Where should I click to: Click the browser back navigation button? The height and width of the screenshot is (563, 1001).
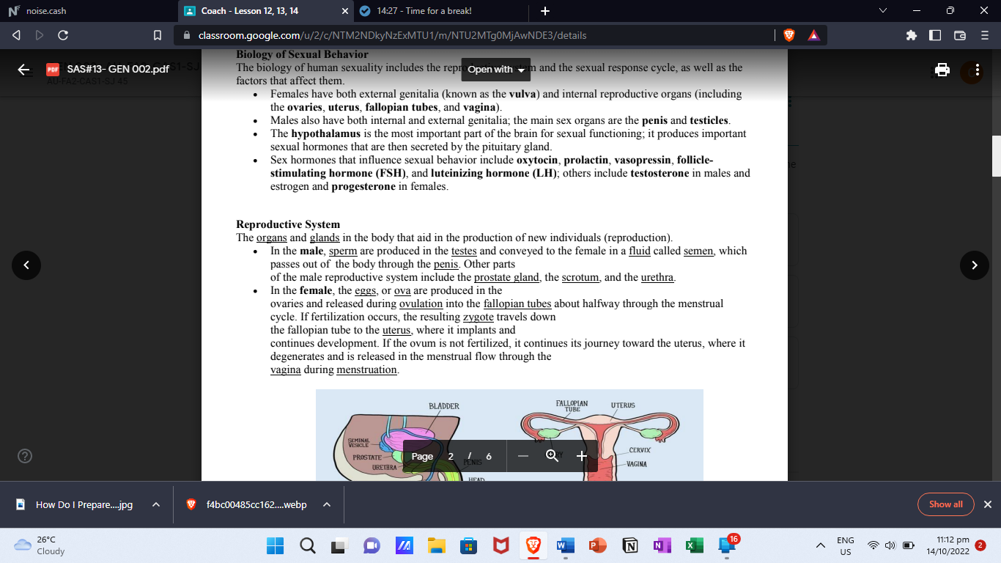[18, 35]
